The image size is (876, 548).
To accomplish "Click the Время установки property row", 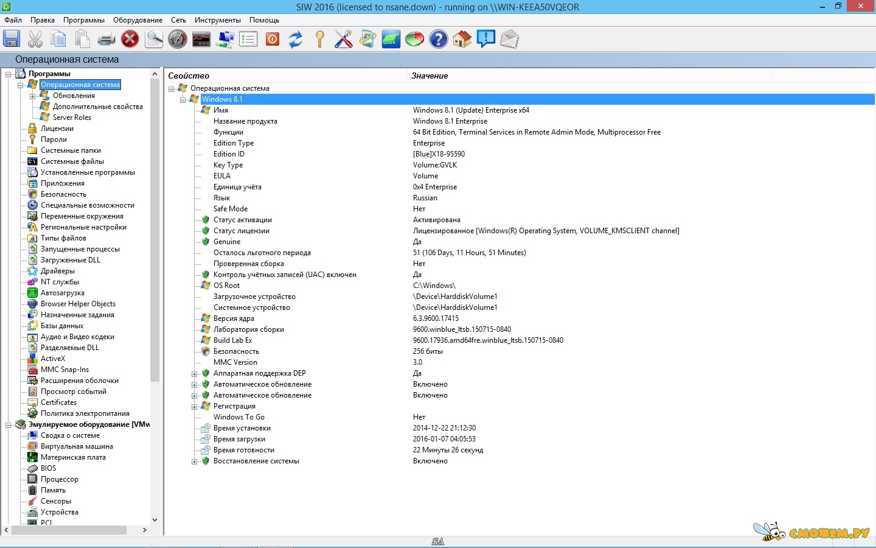I will click(520, 428).
